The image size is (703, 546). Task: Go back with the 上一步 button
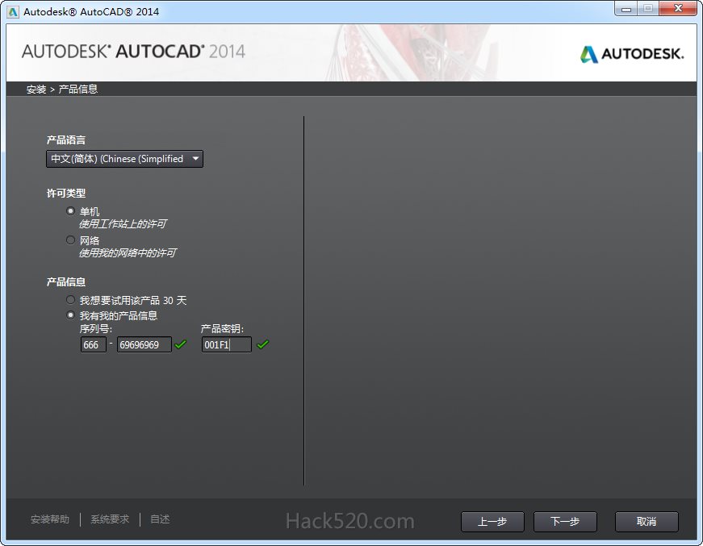[x=492, y=522]
